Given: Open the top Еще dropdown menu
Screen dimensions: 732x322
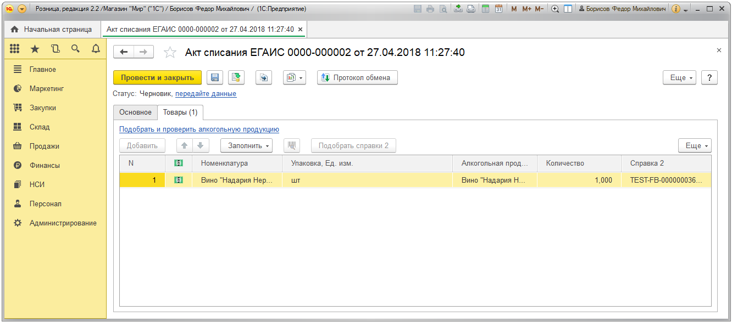Looking at the screenshot, I should tap(680, 78).
